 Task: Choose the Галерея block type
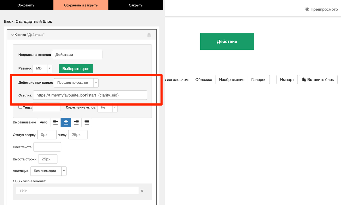coord(259,80)
